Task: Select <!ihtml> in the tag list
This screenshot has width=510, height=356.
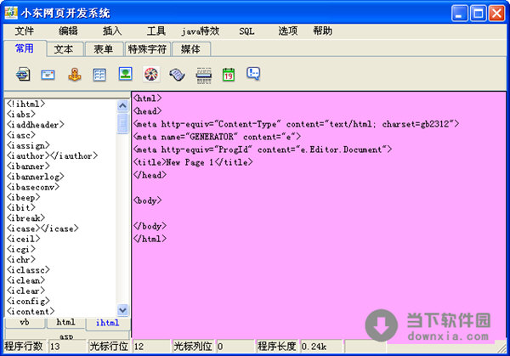Action: coord(26,104)
